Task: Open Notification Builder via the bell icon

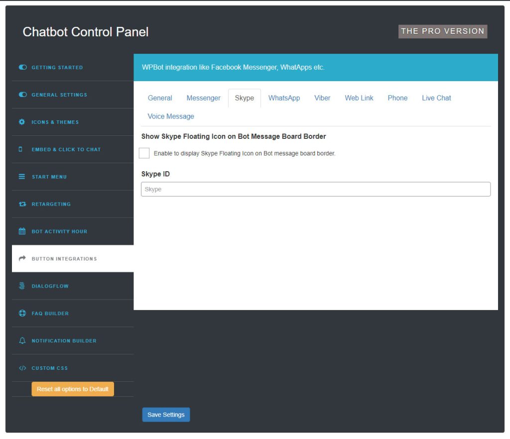Action: point(22,340)
